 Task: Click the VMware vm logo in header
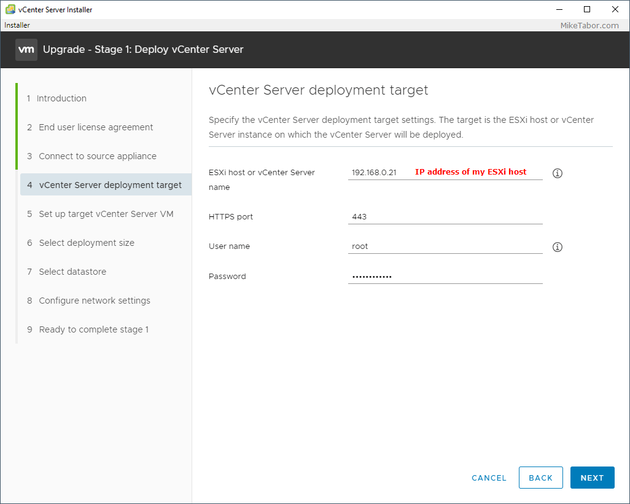coord(26,49)
